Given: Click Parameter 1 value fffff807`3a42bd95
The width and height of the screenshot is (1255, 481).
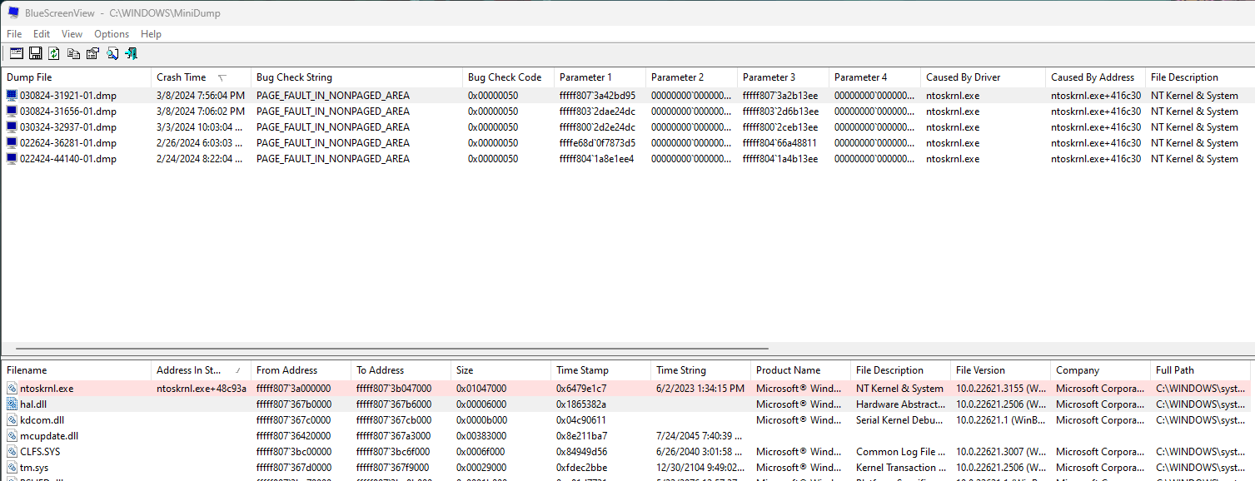Looking at the screenshot, I should (x=597, y=96).
